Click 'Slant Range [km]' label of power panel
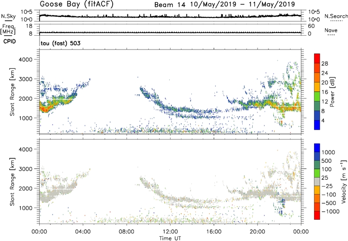348x241 pixels. [12, 92]
